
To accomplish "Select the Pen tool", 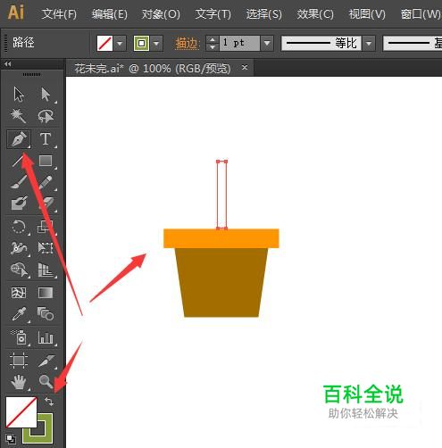I will (x=19, y=139).
